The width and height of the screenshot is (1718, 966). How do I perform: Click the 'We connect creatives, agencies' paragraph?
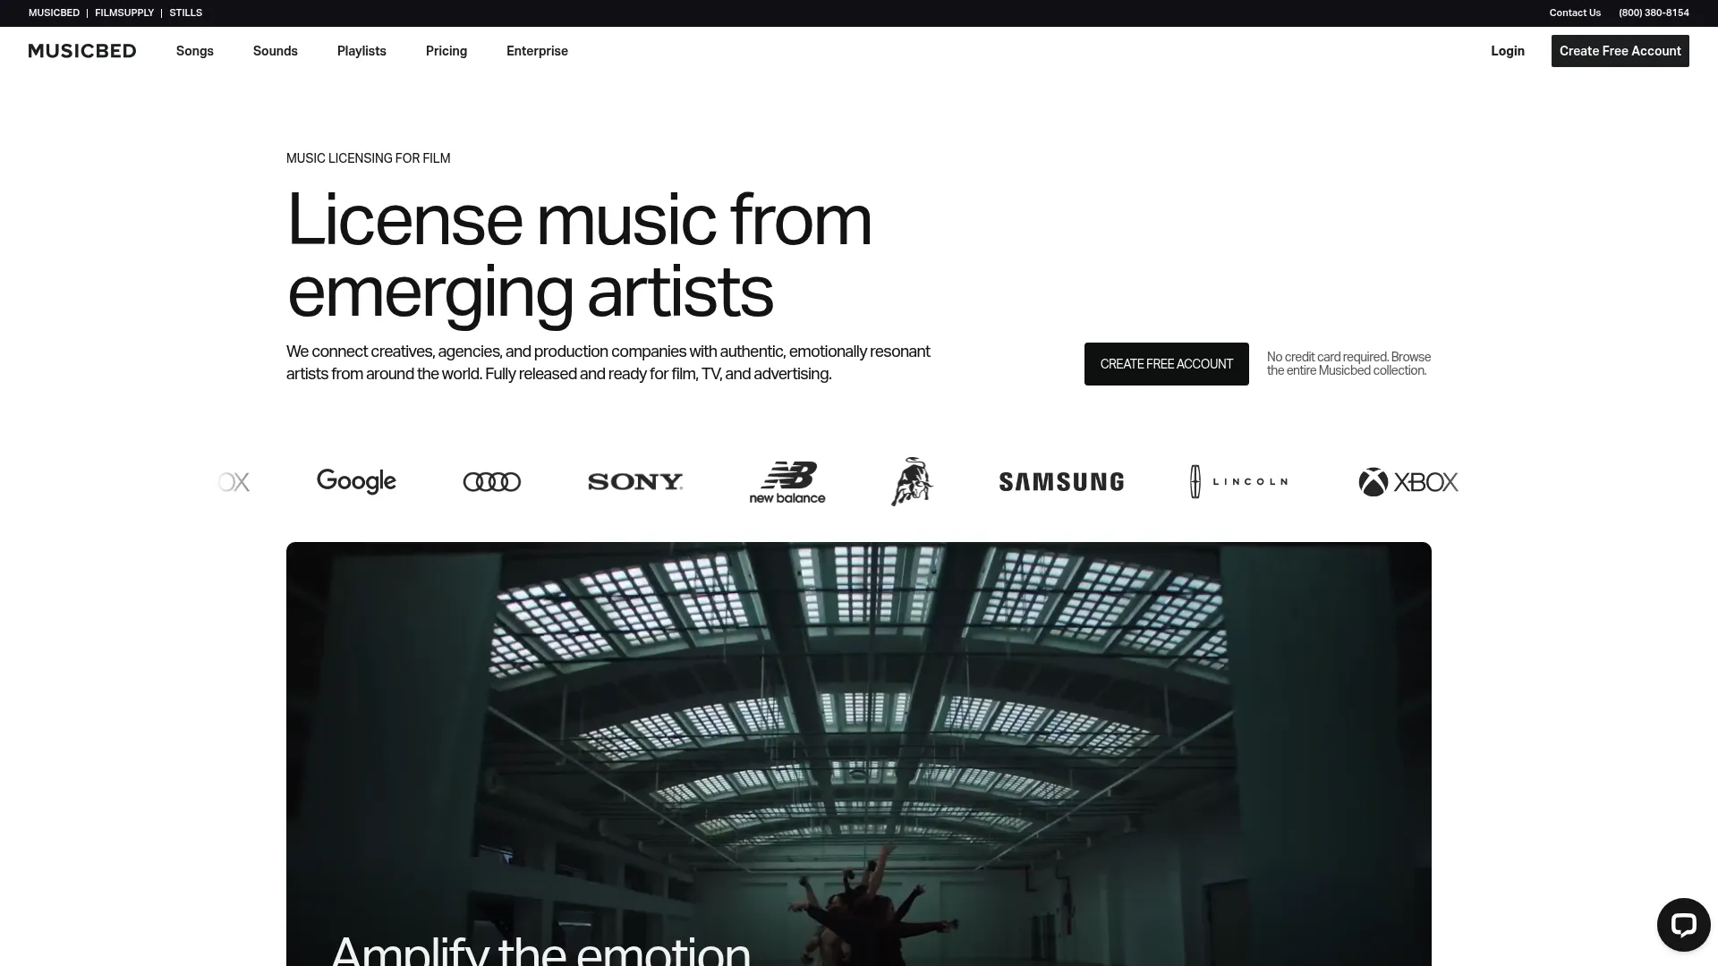click(x=608, y=362)
